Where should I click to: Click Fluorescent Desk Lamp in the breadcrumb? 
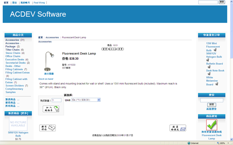(74, 37)
